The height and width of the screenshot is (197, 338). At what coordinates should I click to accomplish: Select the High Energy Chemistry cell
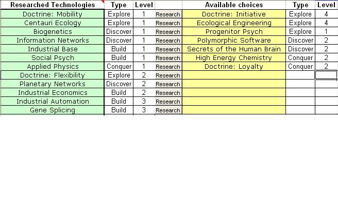coord(234,58)
